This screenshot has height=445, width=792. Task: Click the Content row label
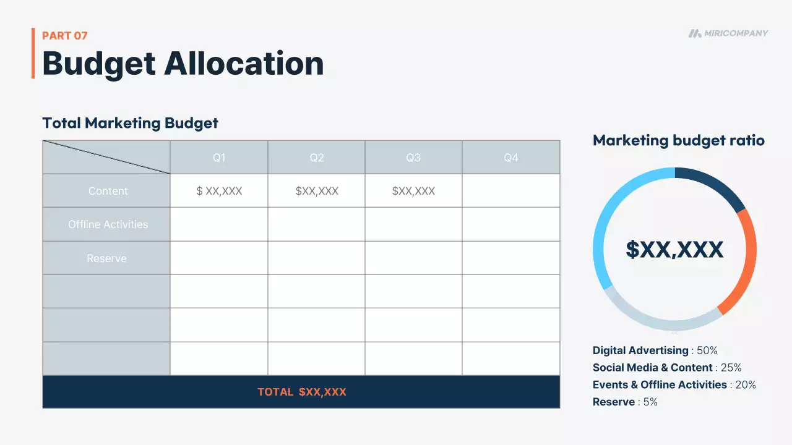click(x=108, y=191)
